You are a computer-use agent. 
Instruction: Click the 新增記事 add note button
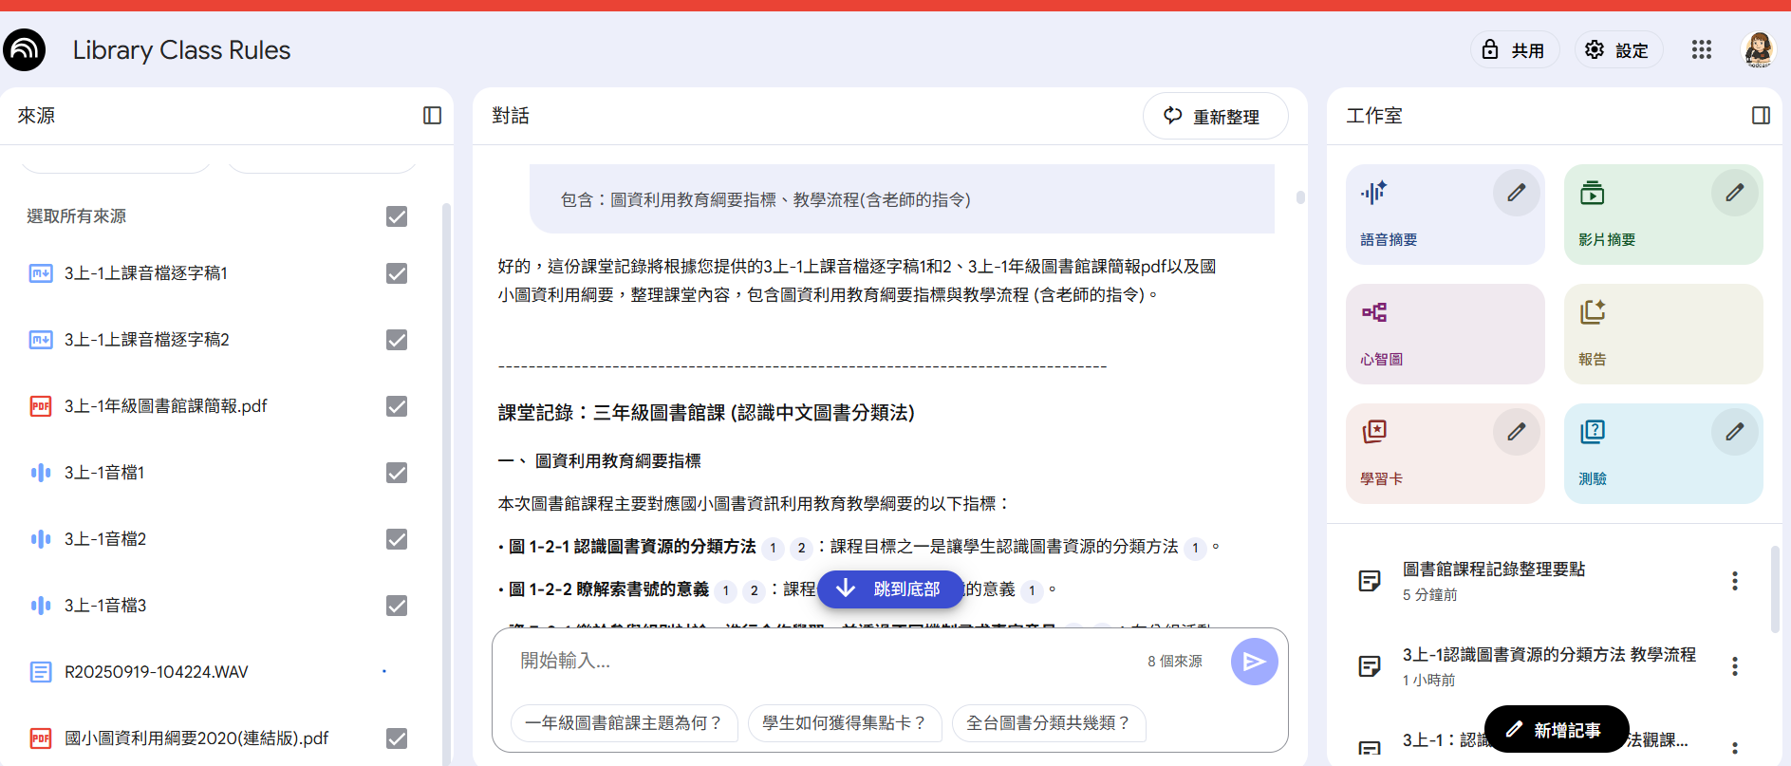pos(1557,730)
